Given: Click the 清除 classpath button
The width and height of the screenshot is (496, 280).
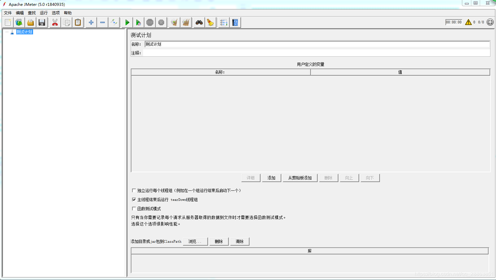Looking at the screenshot, I should pyautogui.click(x=240, y=241).
